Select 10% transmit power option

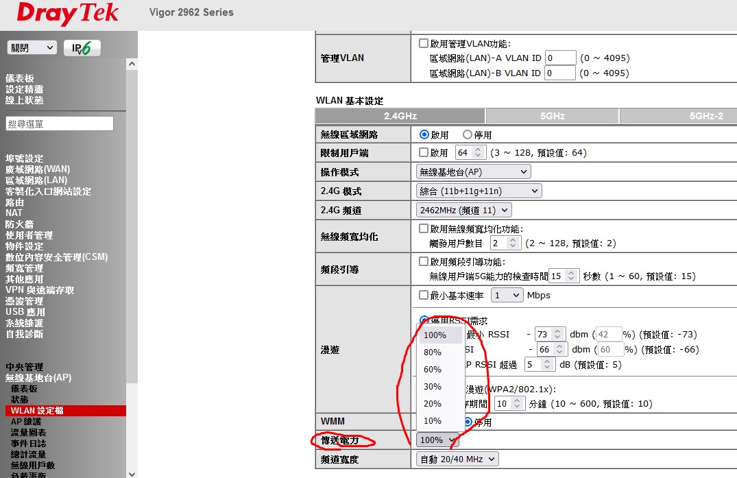(433, 421)
